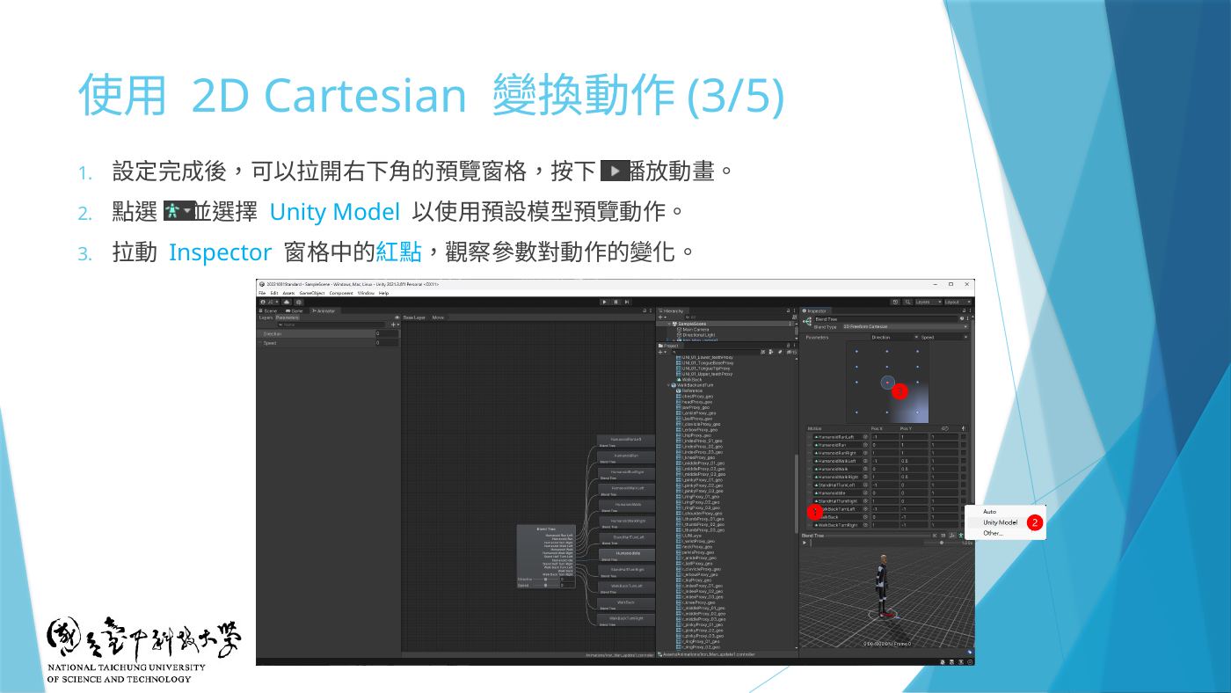This screenshot has width=1231, height=693.
Task: Toggle mirror checkbox for the HumanoidWalk row
Action: 964,469
